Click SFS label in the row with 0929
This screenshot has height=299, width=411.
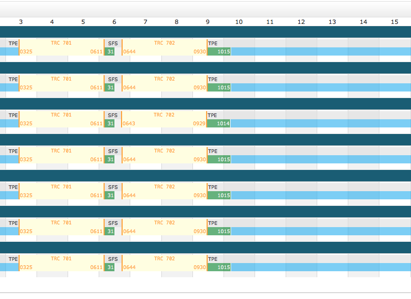(113, 115)
